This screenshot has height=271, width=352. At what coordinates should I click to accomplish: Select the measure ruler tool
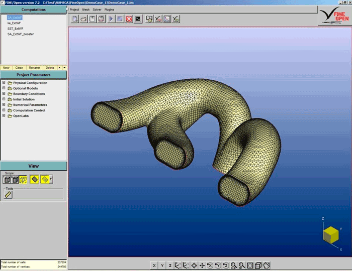[8, 195]
